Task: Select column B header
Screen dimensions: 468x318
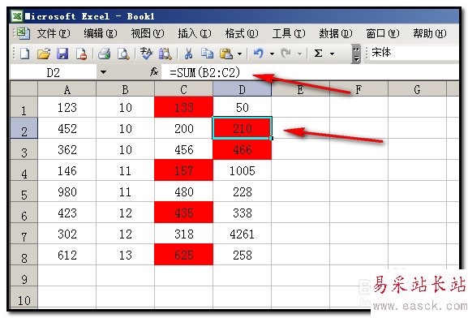Action: (126, 89)
